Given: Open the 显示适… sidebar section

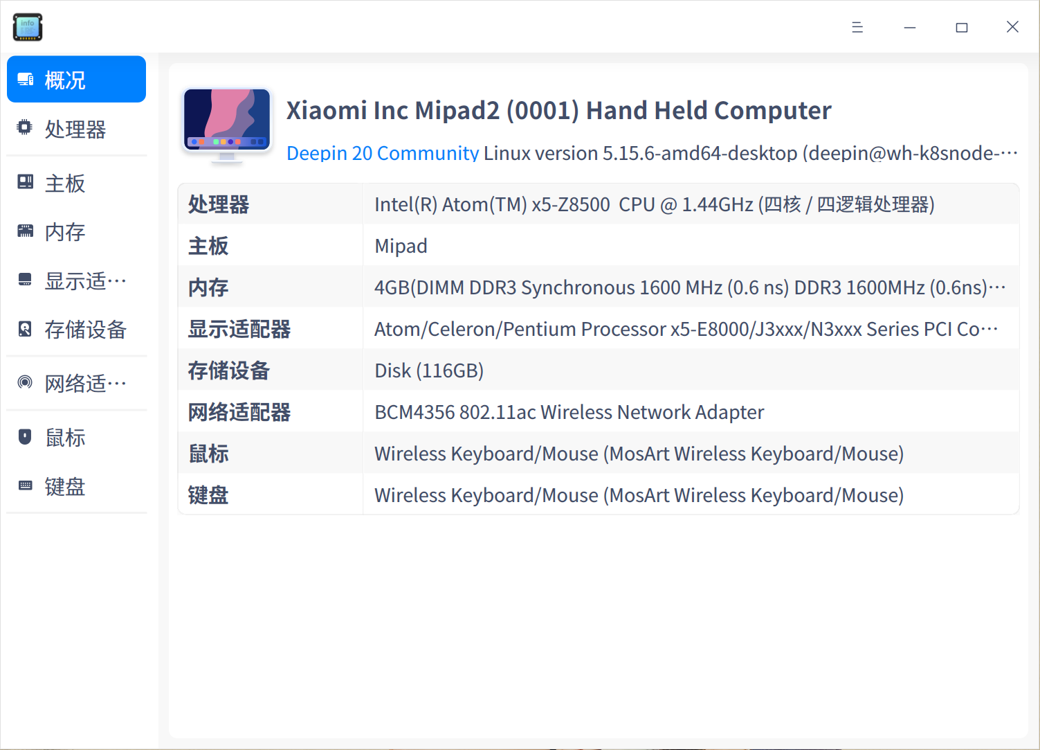Looking at the screenshot, I should click(x=76, y=280).
